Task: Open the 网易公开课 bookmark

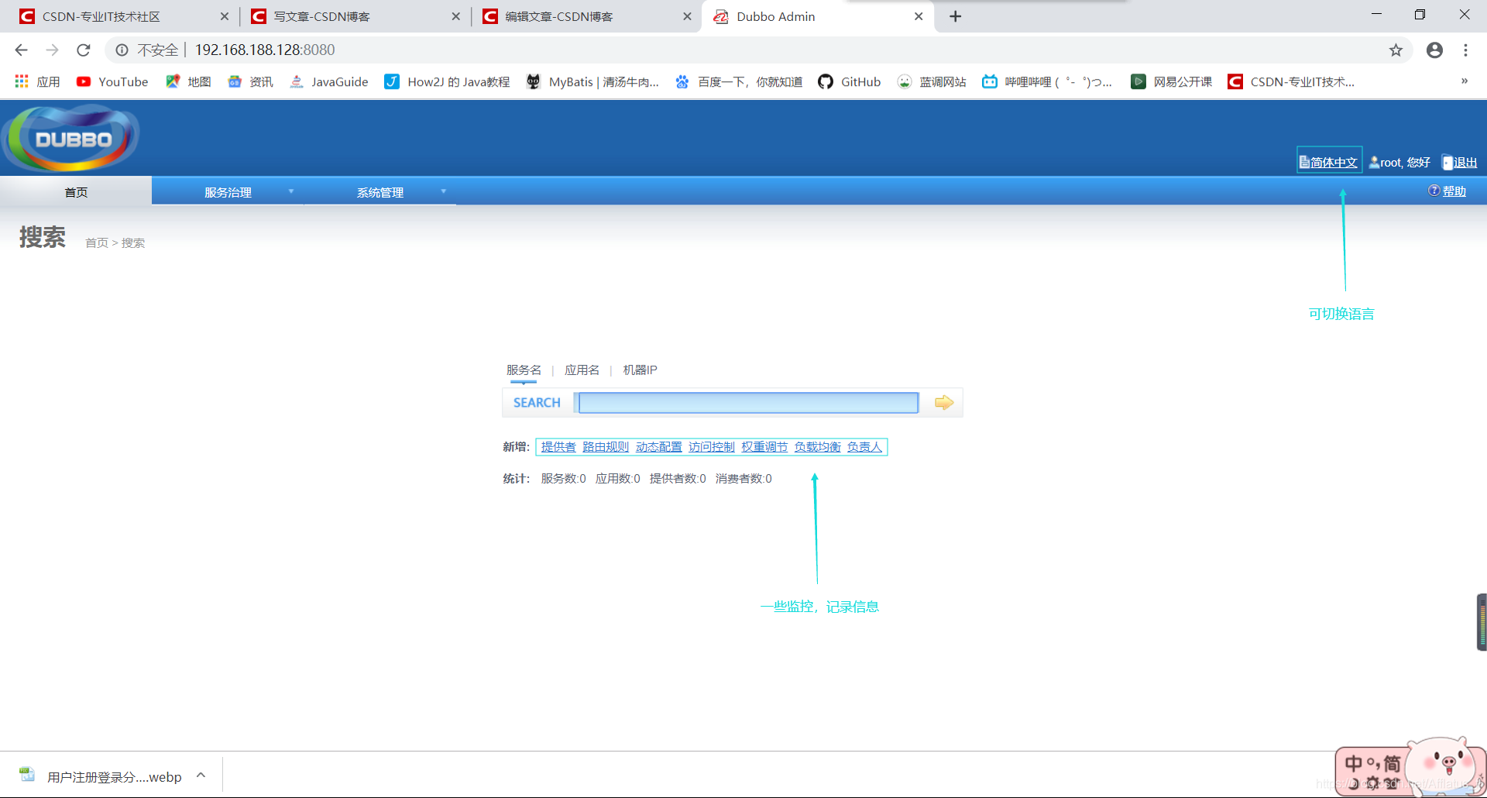Action: [1172, 81]
